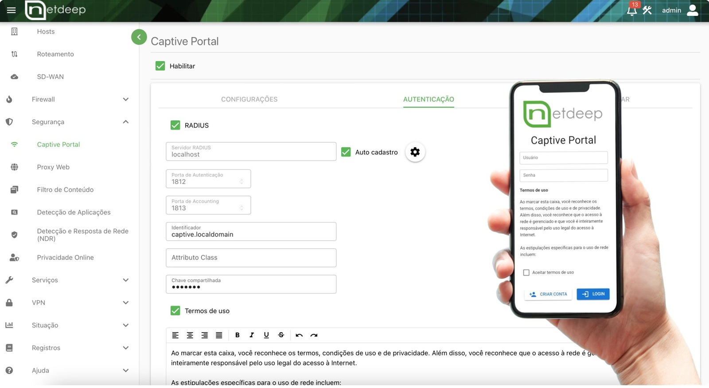Click the Attributo Class field
The height and width of the screenshot is (388, 709).
(x=251, y=257)
